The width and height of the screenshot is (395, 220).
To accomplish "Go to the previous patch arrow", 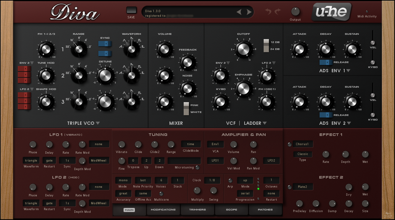I will (239, 12).
